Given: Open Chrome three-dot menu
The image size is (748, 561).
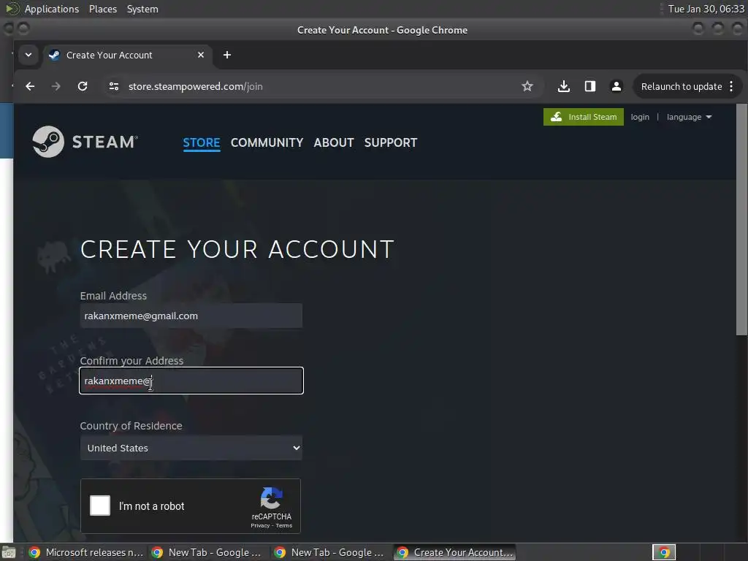Looking at the screenshot, I should [731, 86].
